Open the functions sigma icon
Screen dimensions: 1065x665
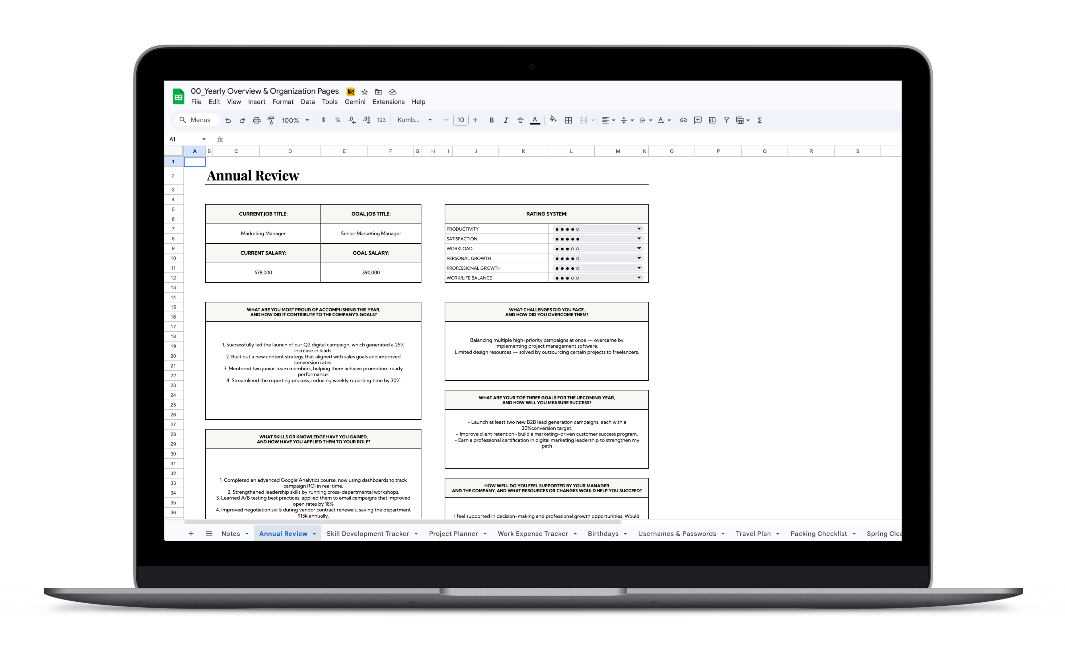760,120
